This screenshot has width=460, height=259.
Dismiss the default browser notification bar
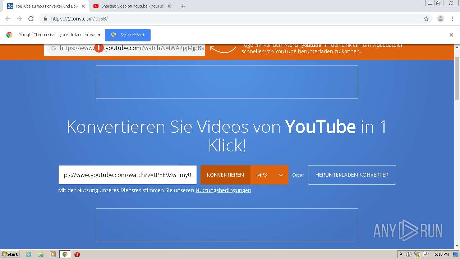(451, 35)
